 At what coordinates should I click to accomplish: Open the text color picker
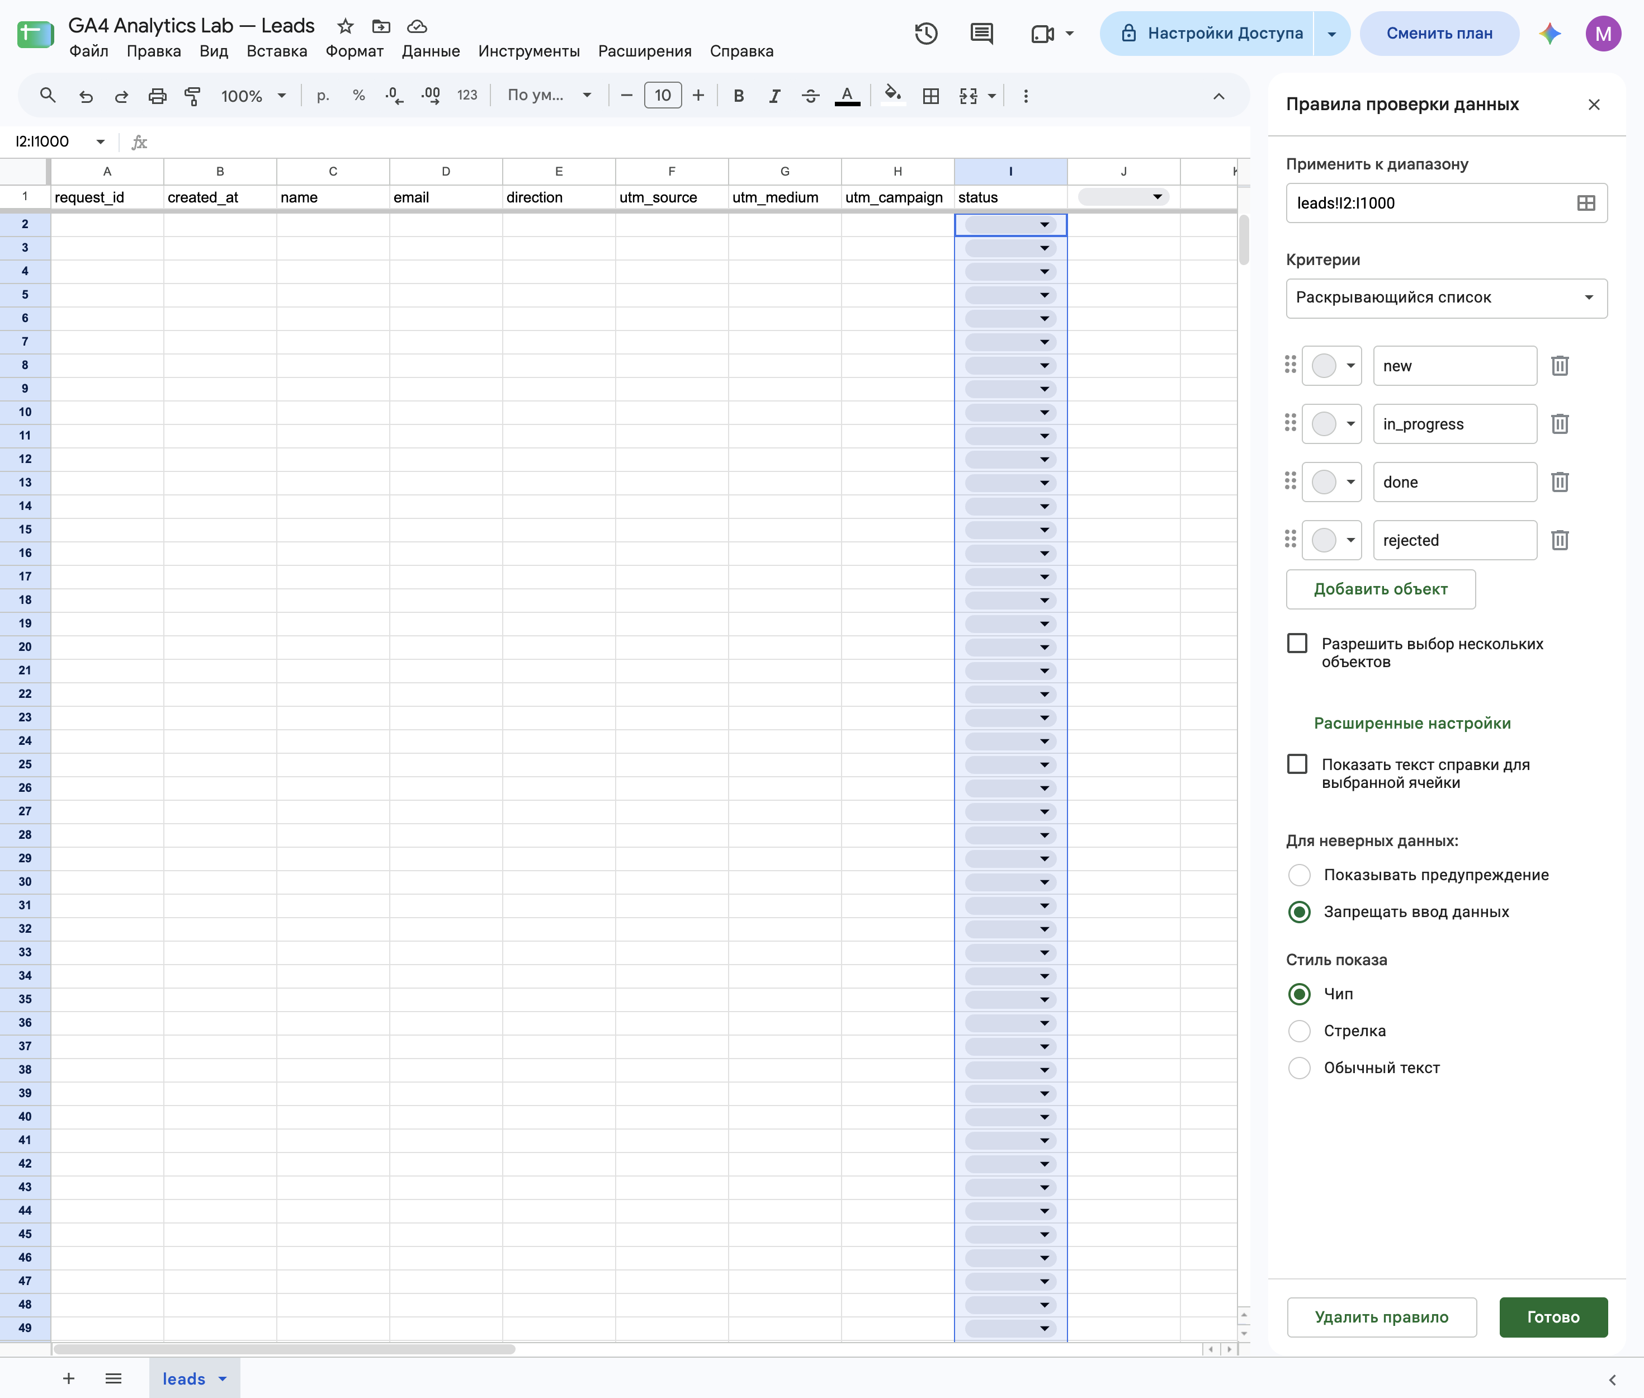(x=847, y=96)
